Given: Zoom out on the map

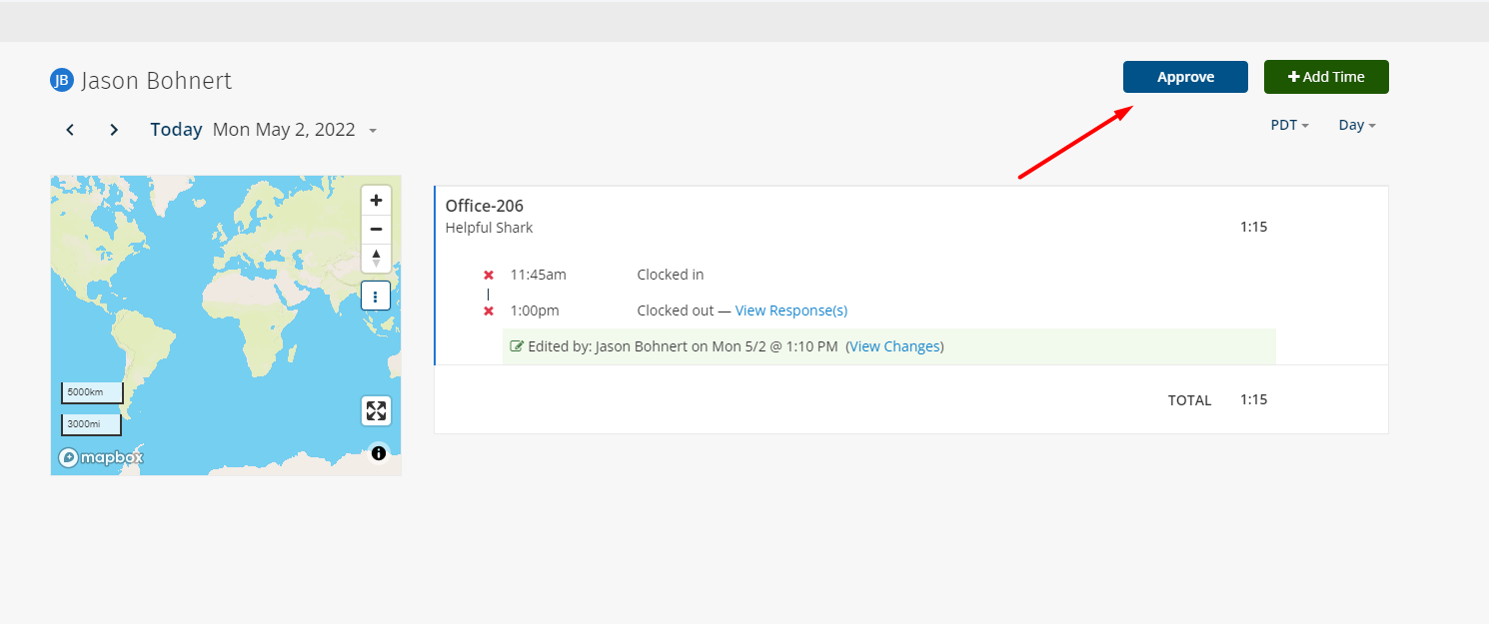Looking at the screenshot, I should click(376, 229).
